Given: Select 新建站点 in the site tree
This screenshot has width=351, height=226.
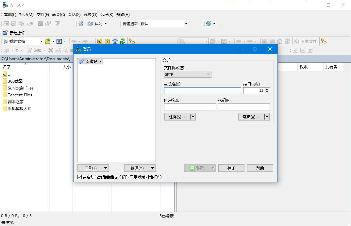Looking at the screenshot, I should [91, 61].
